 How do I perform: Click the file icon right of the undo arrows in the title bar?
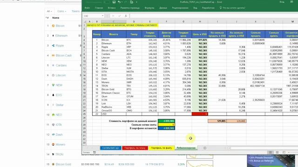(131, 2)
